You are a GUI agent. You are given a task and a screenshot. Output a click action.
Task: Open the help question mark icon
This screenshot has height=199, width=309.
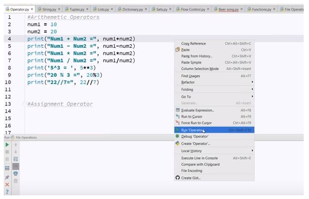coord(7,192)
